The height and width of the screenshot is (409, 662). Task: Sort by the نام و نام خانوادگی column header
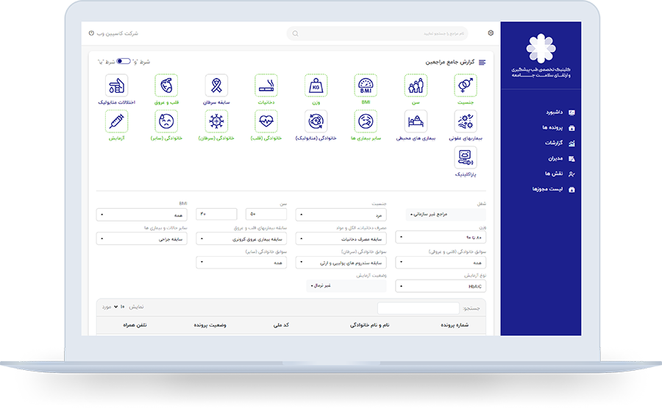pyautogui.click(x=369, y=325)
